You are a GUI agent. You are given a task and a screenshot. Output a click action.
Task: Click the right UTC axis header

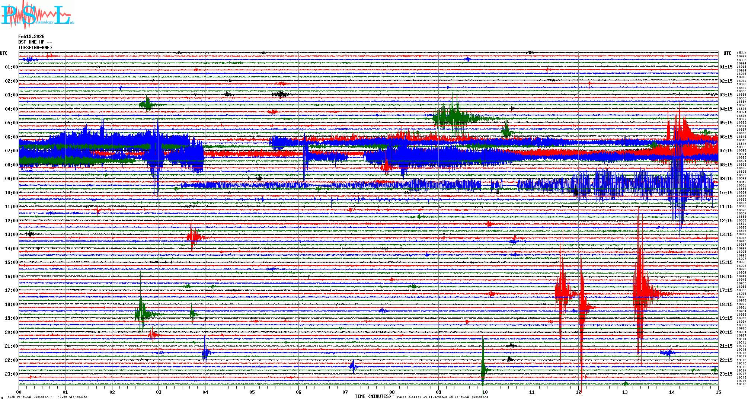pyautogui.click(x=727, y=53)
